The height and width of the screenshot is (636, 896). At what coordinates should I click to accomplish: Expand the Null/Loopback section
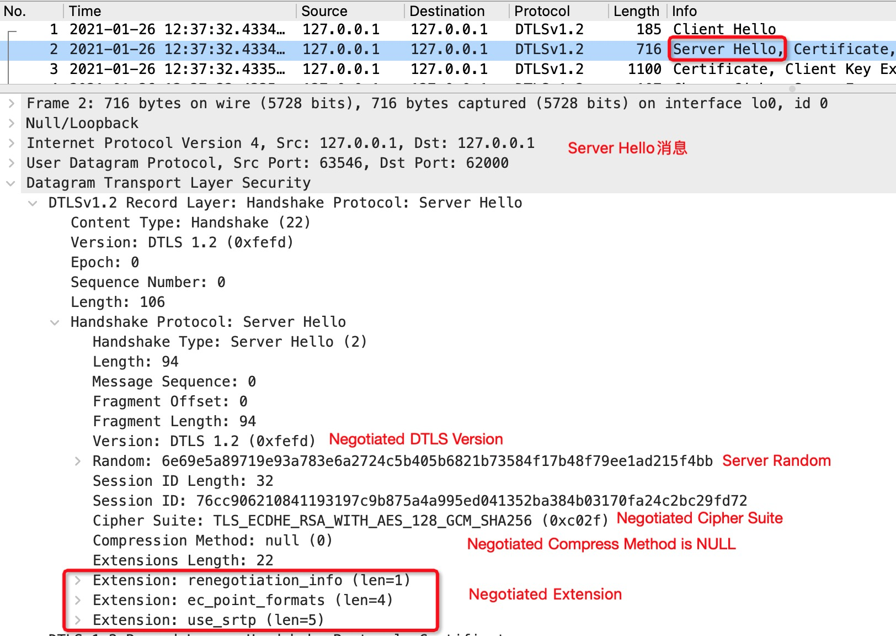point(11,123)
